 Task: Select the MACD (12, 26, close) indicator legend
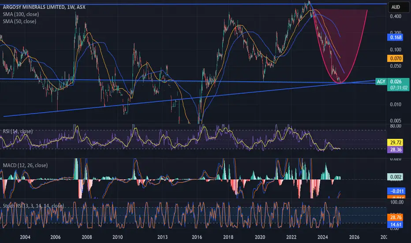point(25,165)
